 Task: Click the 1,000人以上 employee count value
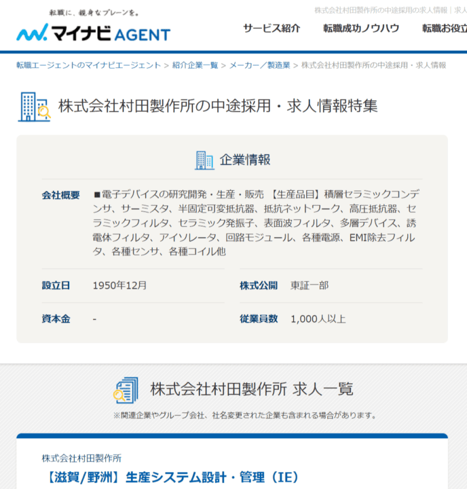(x=318, y=319)
